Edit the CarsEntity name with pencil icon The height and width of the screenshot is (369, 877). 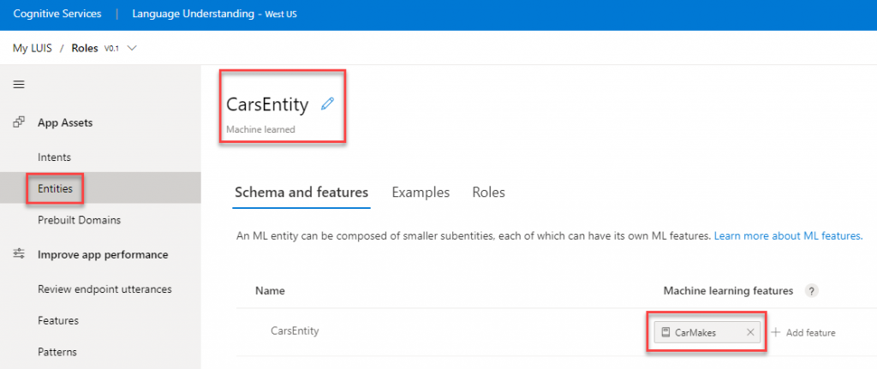pyautogui.click(x=328, y=104)
